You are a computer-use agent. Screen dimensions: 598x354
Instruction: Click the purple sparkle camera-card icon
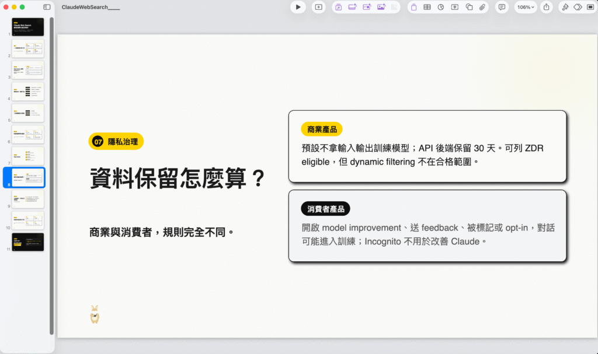pyautogui.click(x=367, y=7)
